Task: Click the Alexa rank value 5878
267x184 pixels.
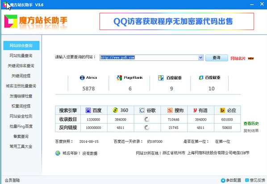Action: coord(88,89)
